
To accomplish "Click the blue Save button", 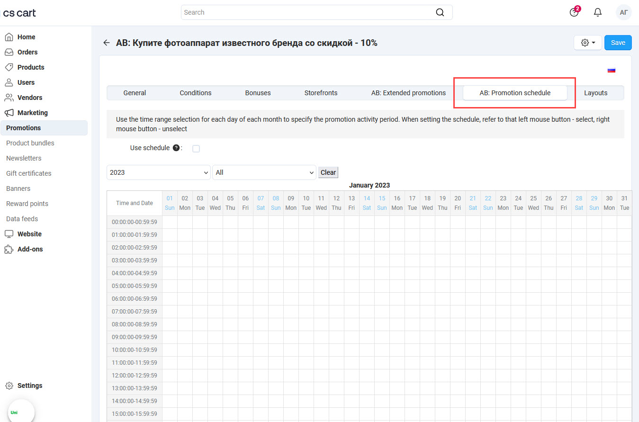I will (618, 43).
